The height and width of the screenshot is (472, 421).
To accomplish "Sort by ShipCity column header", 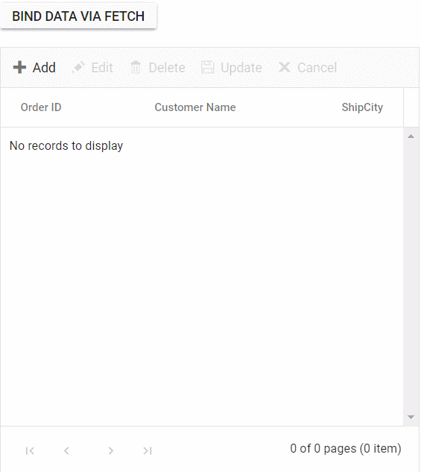I will pos(362,107).
